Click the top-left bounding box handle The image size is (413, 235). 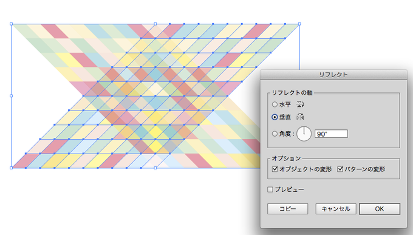click(x=12, y=24)
